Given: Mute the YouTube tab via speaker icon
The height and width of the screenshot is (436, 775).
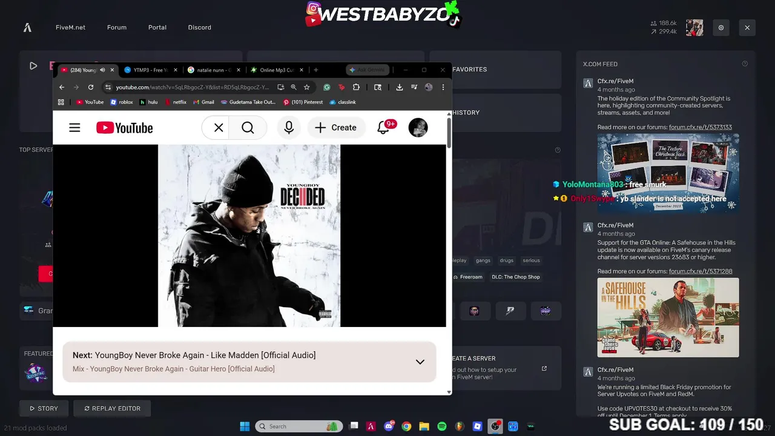Looking at the screenshot, I should click(x=102, y=70).
